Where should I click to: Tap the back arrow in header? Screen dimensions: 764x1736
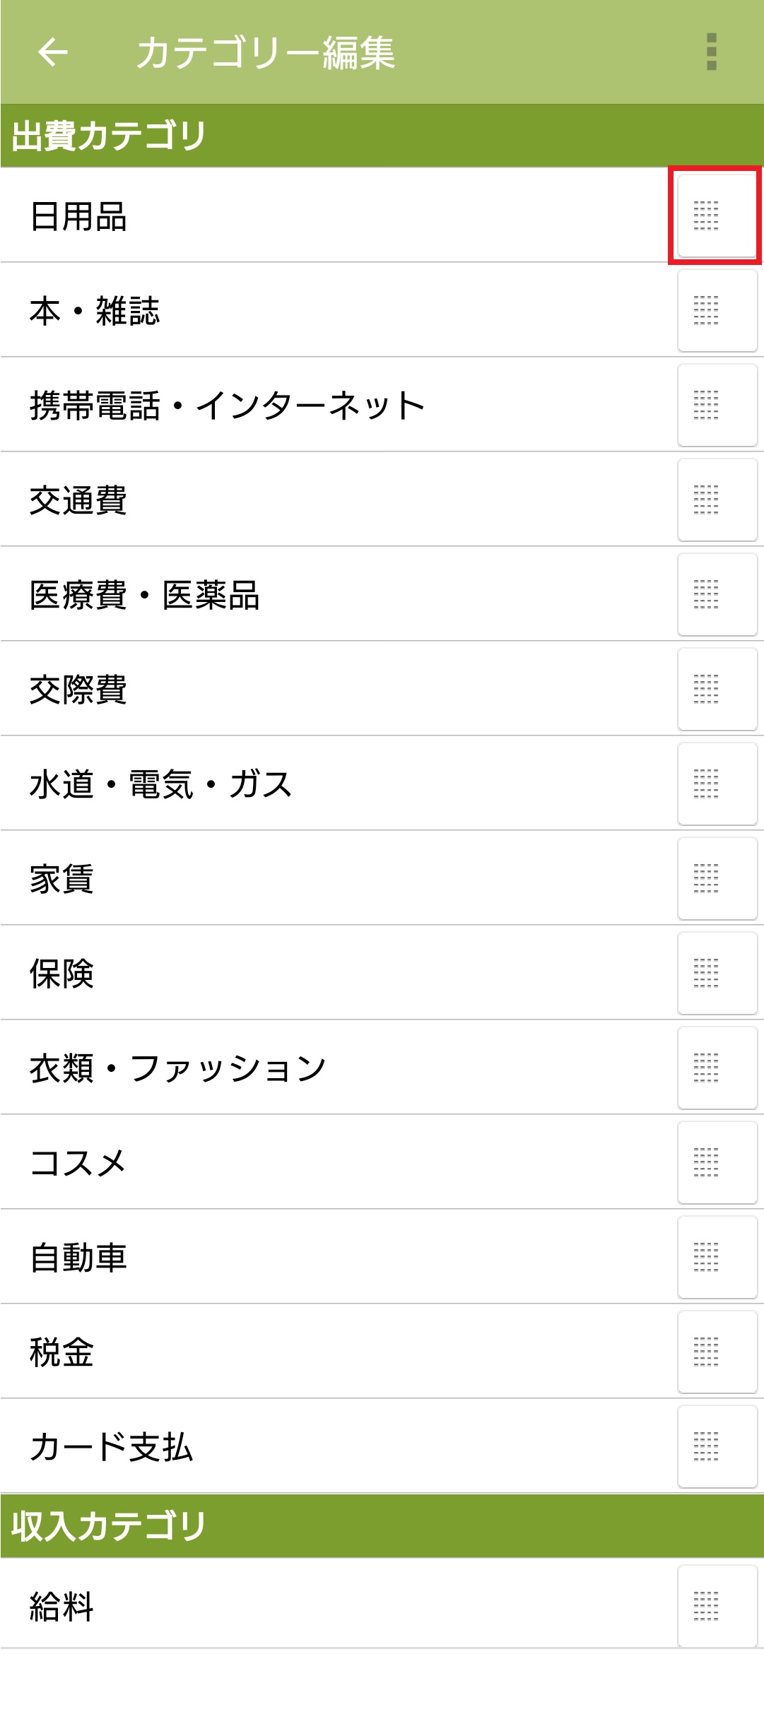click(x=53, y=52)
